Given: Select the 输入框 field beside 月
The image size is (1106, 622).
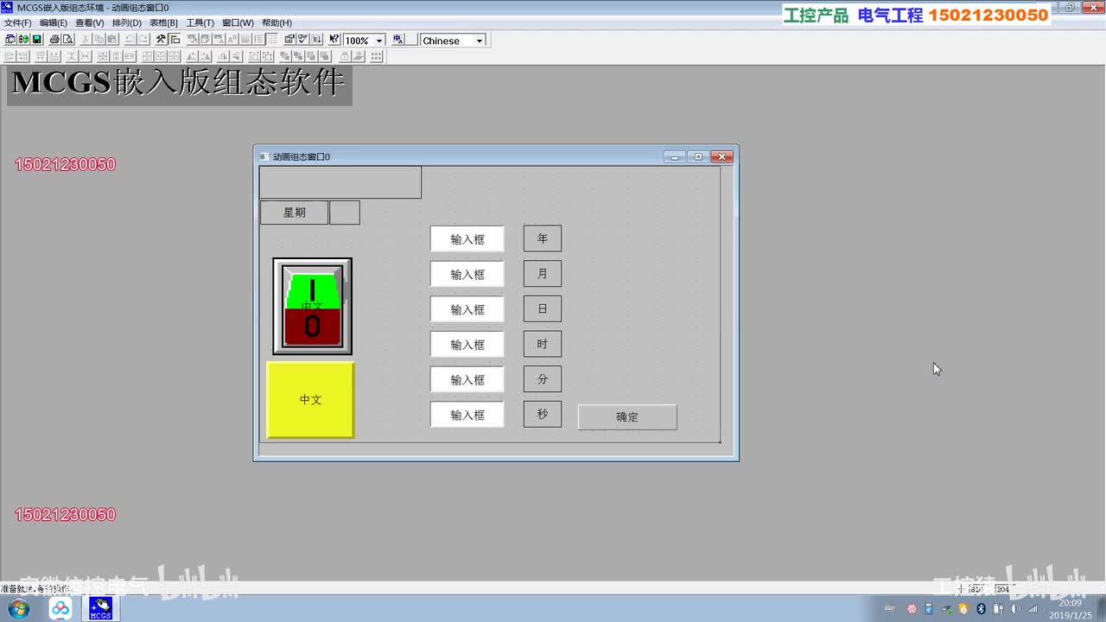Looking at the screenshot, I should coord(467,275).
